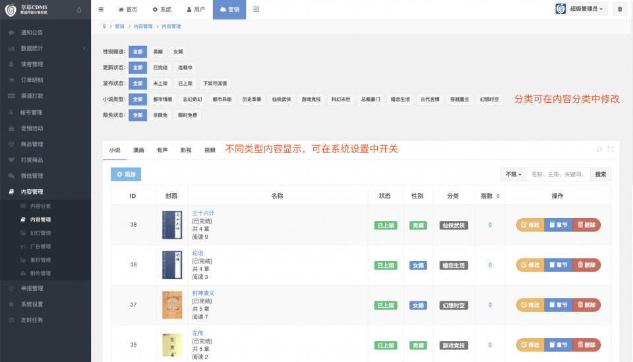Select 男频 gender channel filter
The height and width of the screenshot is (362, 633).
158,51
